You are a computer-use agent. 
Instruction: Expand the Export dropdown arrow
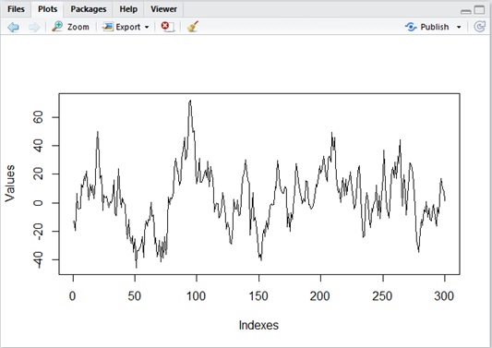click(147, 28)
